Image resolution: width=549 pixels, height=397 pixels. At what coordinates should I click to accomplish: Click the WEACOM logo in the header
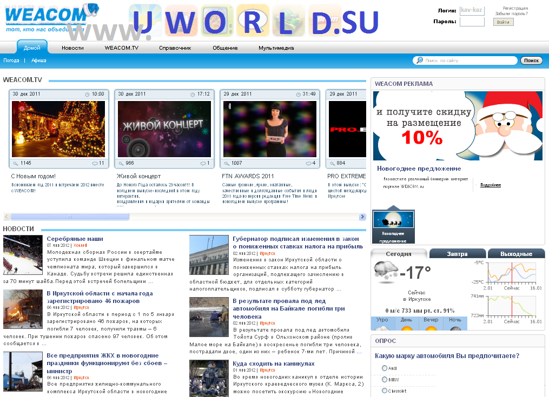coord(51,17)
